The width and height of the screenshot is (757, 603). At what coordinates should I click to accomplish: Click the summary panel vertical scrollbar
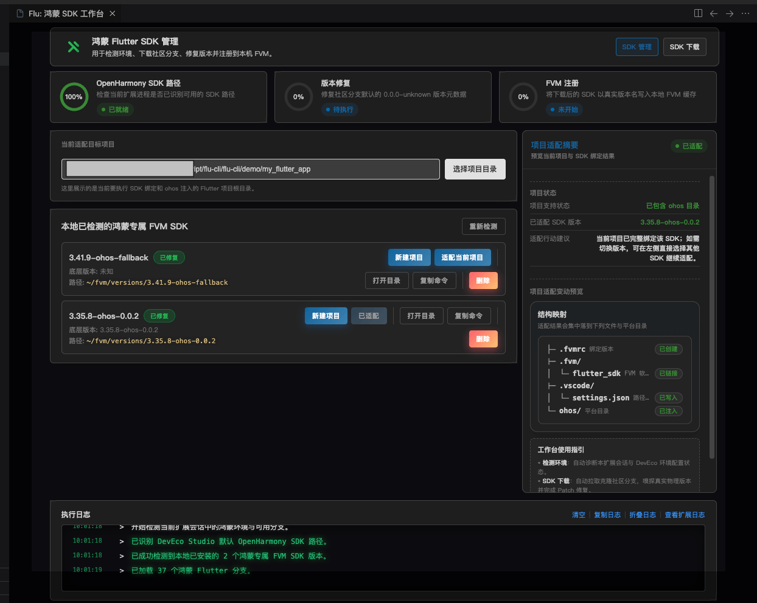tap(711, 316)
